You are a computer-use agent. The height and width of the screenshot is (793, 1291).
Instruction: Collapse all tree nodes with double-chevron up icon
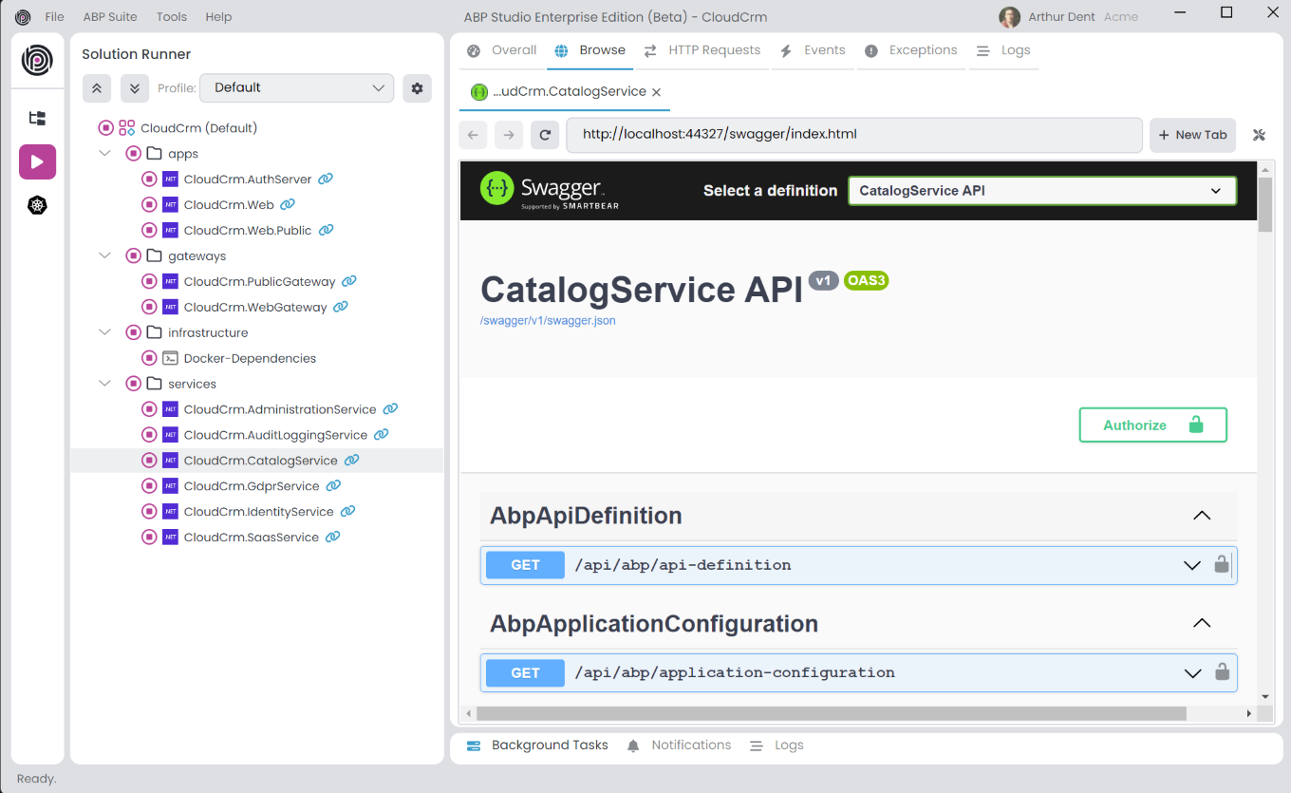[96, 87]
